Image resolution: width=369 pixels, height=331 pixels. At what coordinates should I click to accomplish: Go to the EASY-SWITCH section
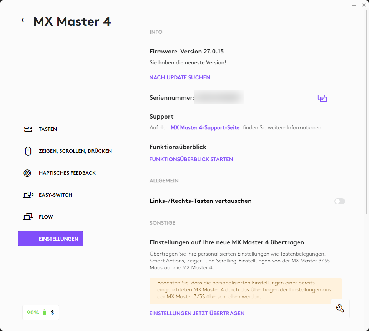[x=55, y=195]
